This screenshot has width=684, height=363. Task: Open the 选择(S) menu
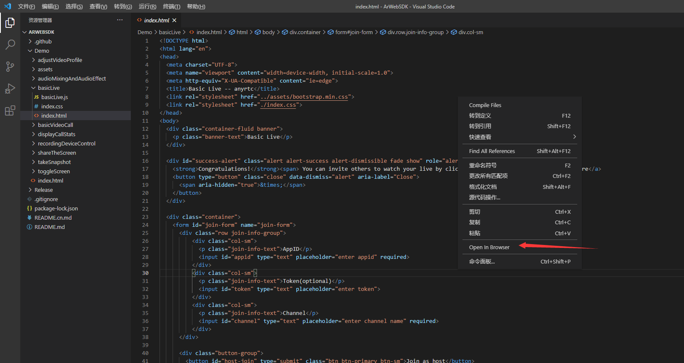pos(74,6)
